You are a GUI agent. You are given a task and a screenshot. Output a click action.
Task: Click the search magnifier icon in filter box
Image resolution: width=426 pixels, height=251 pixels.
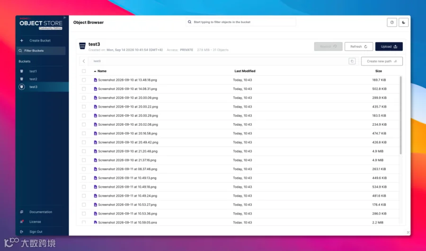(x=190, y=22)
